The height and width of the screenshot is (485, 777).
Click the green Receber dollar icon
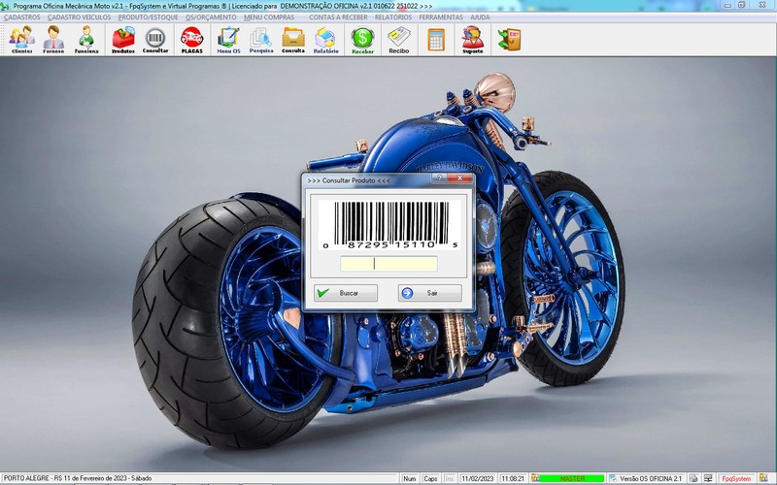click(x=362, y=40)
